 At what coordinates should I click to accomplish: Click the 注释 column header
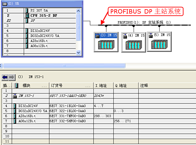[167, 86]
